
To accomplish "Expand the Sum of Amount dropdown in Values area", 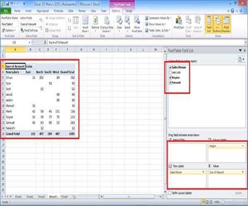I will click(x=242, y=171).
